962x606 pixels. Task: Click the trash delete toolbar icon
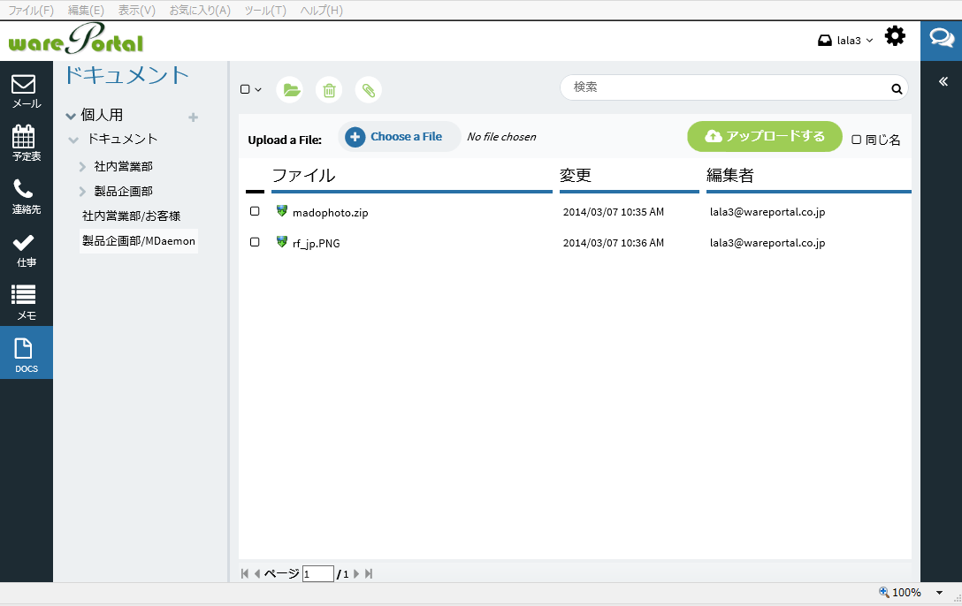tap(329, 89)
